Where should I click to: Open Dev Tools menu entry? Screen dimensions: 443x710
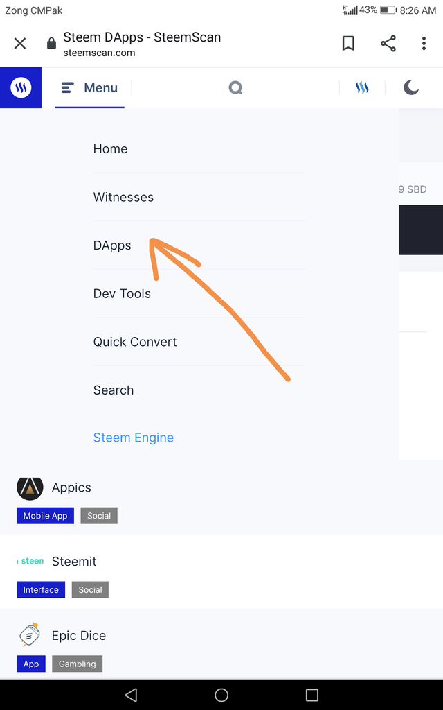tap(122, 294)
